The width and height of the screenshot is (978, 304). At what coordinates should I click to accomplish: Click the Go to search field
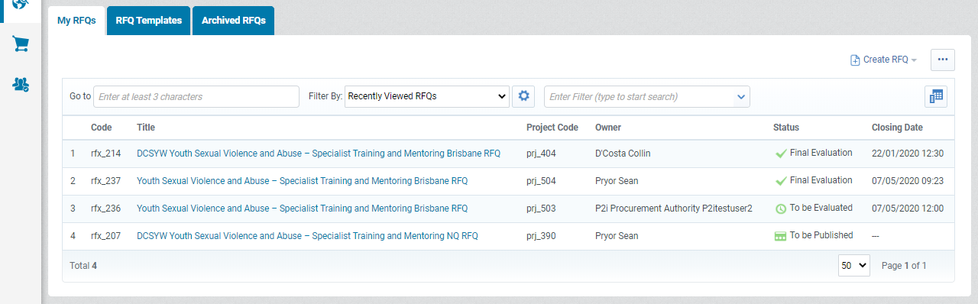[196, 96]
